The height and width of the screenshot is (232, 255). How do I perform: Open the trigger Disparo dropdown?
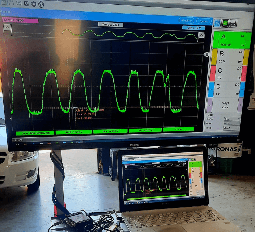231,123
